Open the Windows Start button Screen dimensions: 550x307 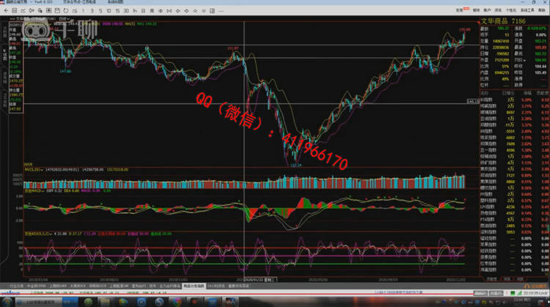[7, 302]
